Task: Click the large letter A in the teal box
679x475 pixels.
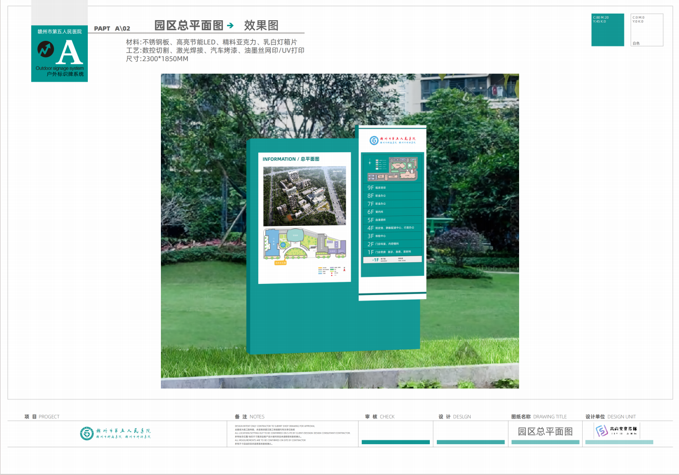Action: click(69, 52)
